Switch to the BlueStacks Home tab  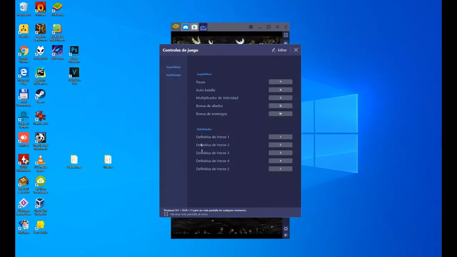185,27
